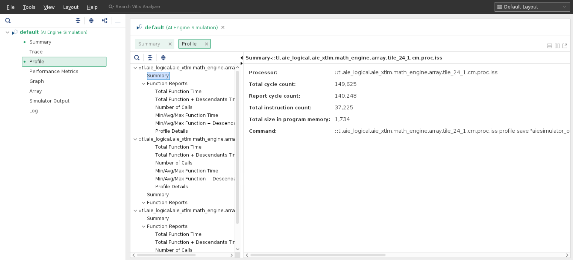The image size is (573, 260).
Task: Open Simulator Output in left sidebar
Action: [x=49, y=101]
